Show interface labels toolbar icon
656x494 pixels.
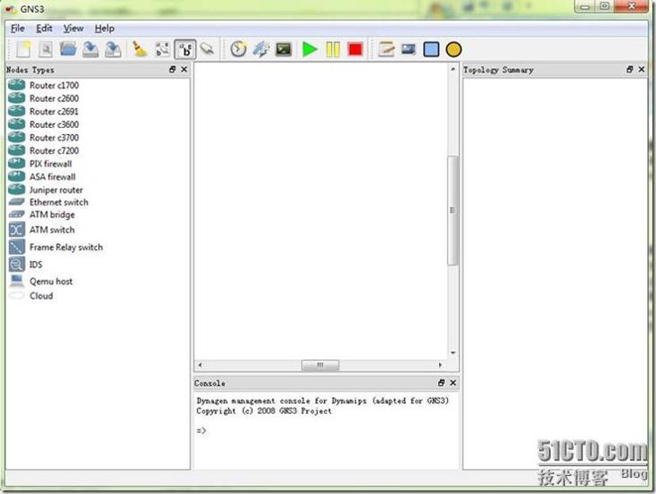(x=162, y=49)
